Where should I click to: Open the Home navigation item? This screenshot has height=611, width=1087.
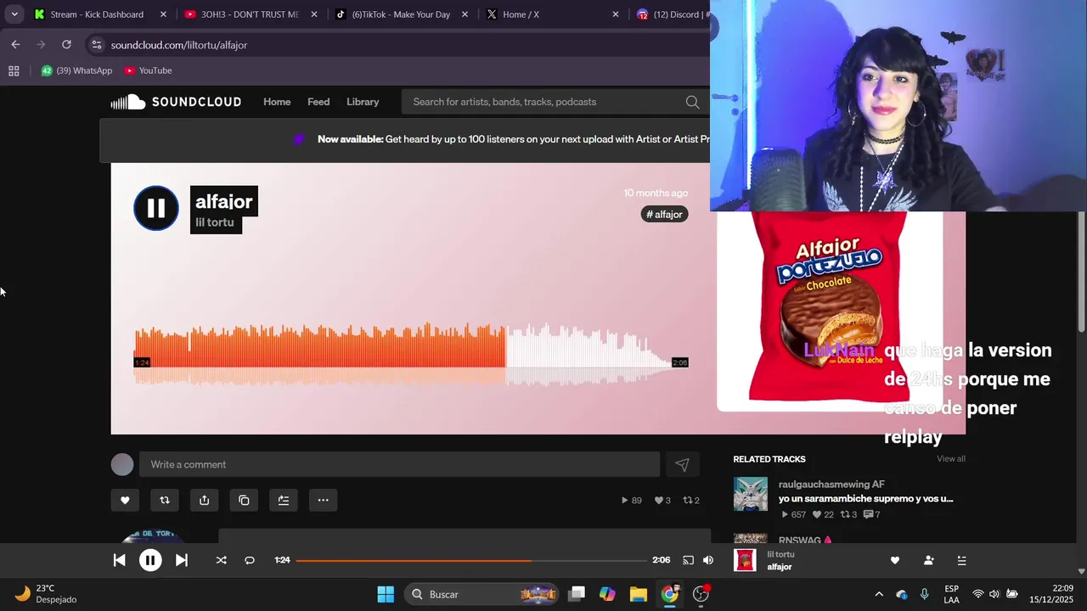[277, 102]
